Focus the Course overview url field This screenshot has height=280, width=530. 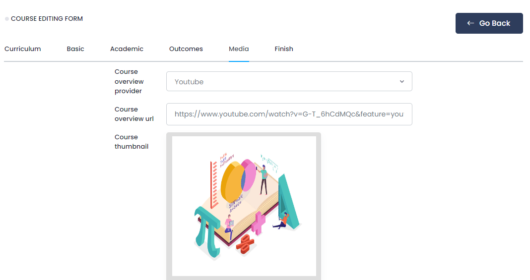pyautogui.click(x=289, y=114)
